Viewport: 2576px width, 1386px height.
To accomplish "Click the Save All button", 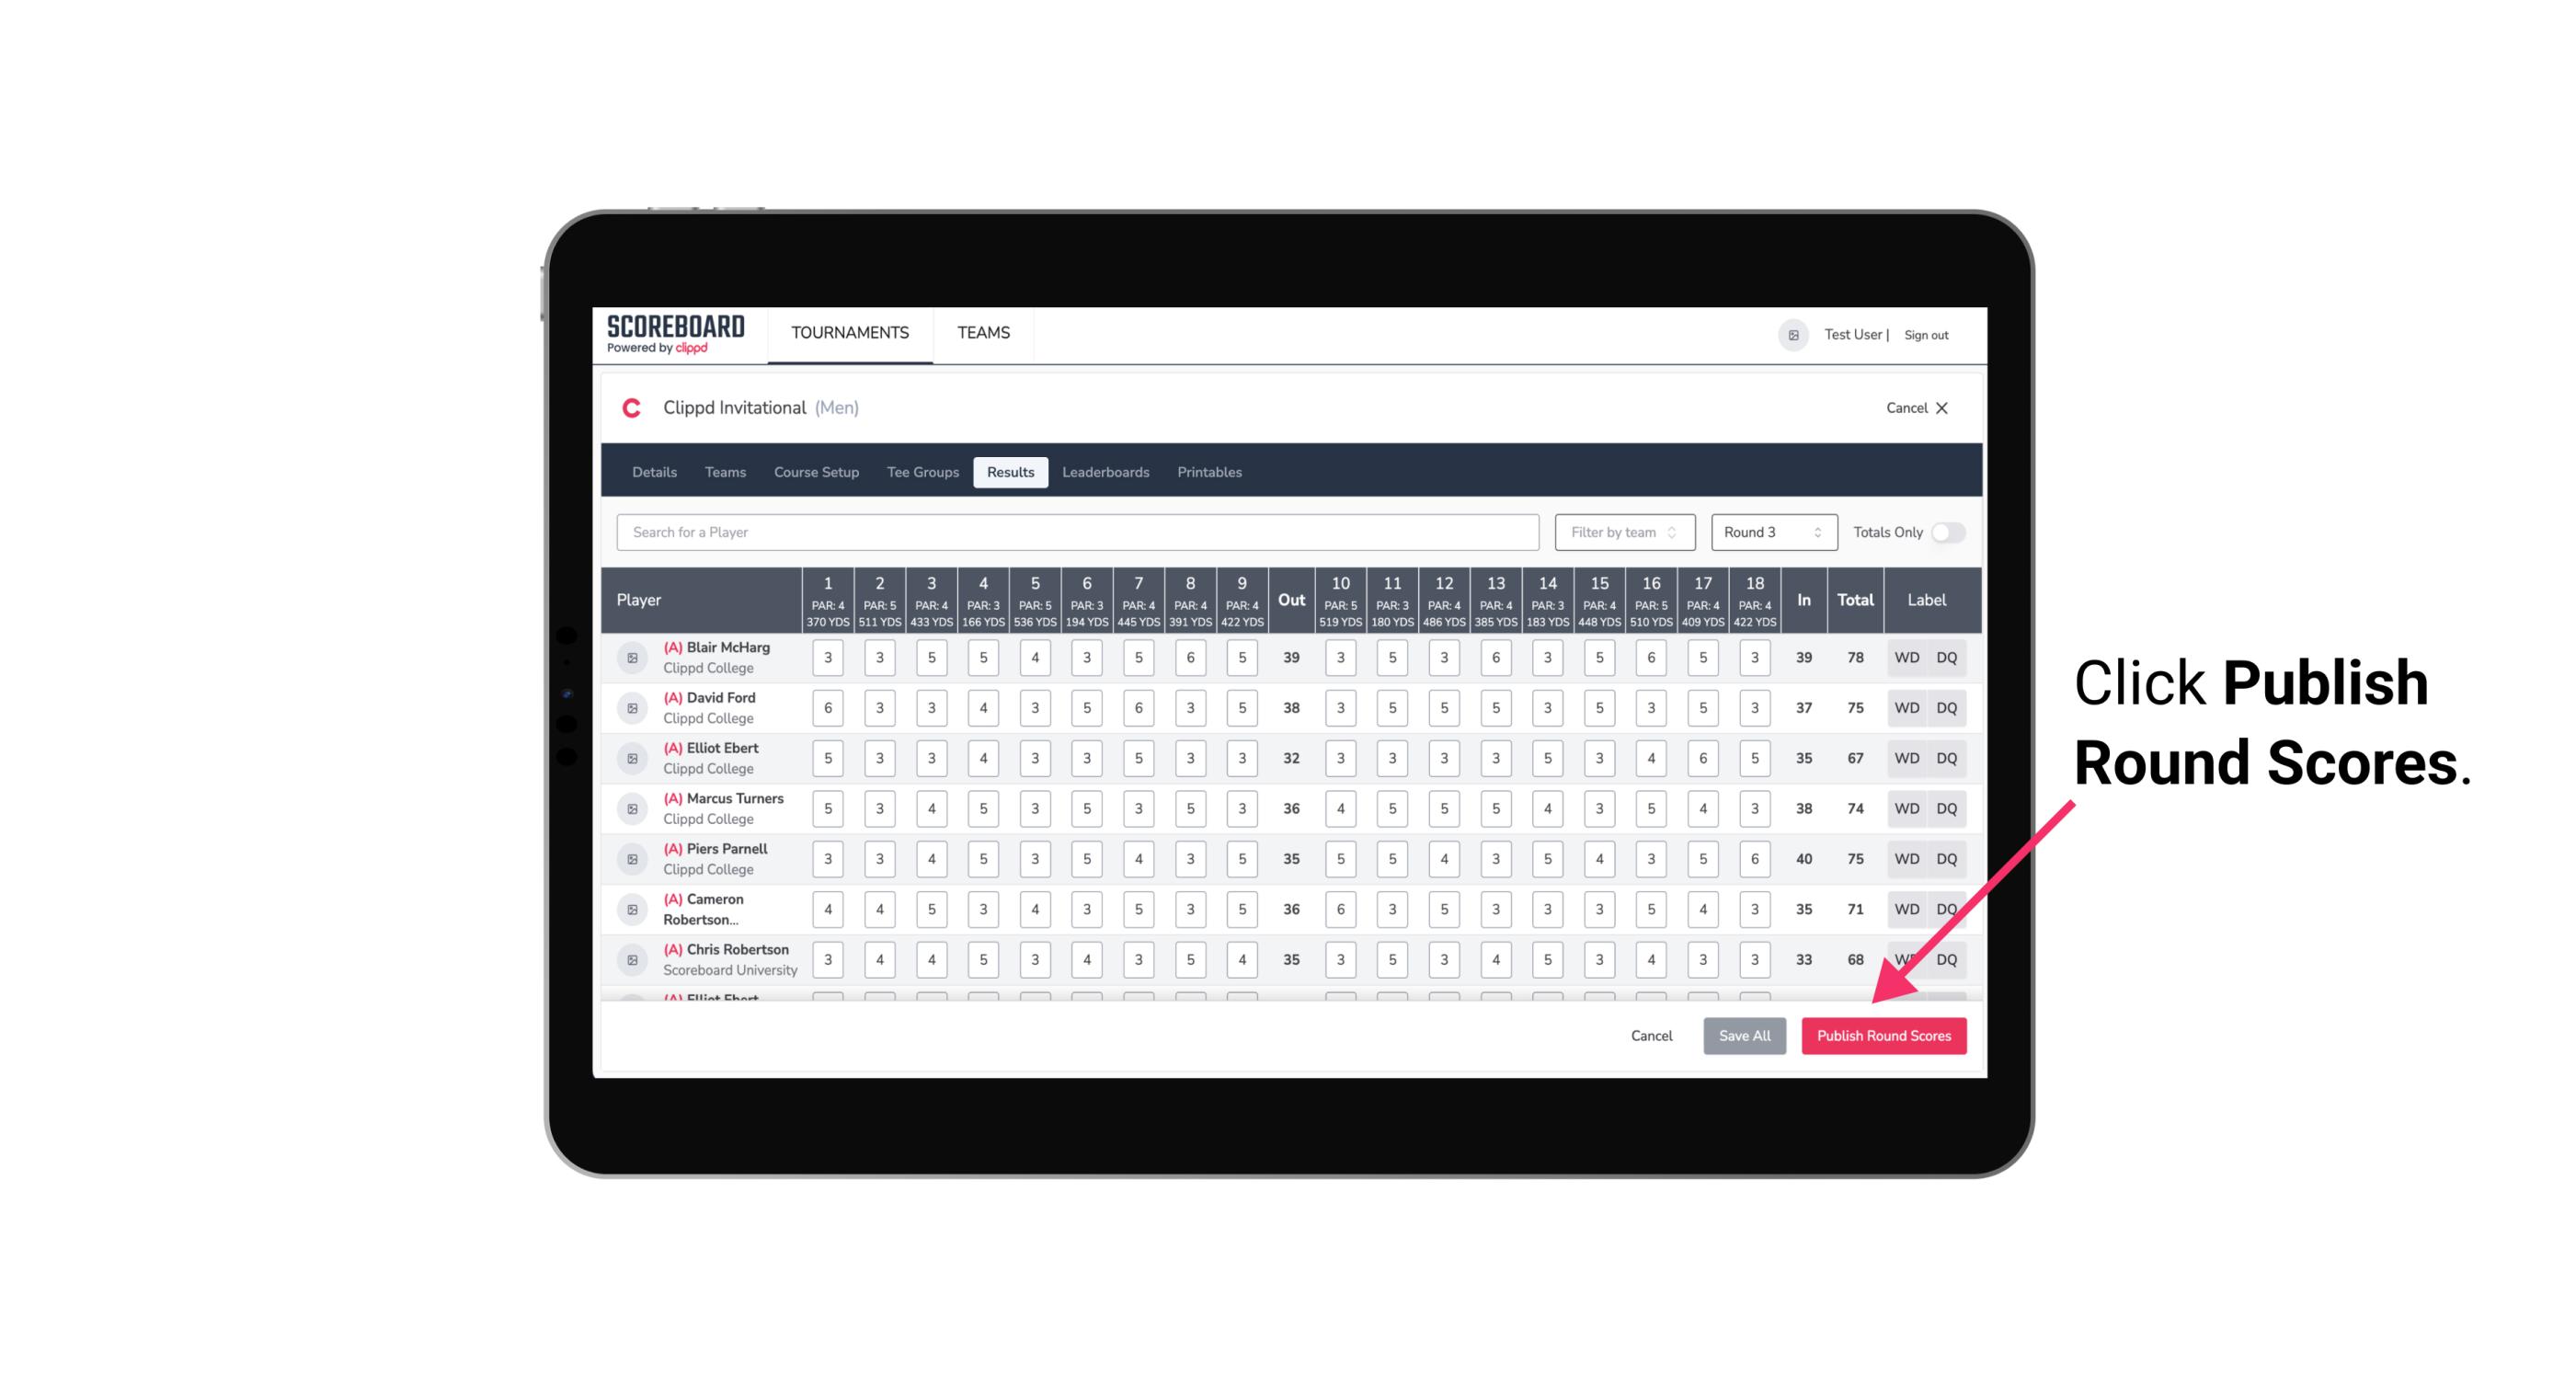I will point(1744,1035).
